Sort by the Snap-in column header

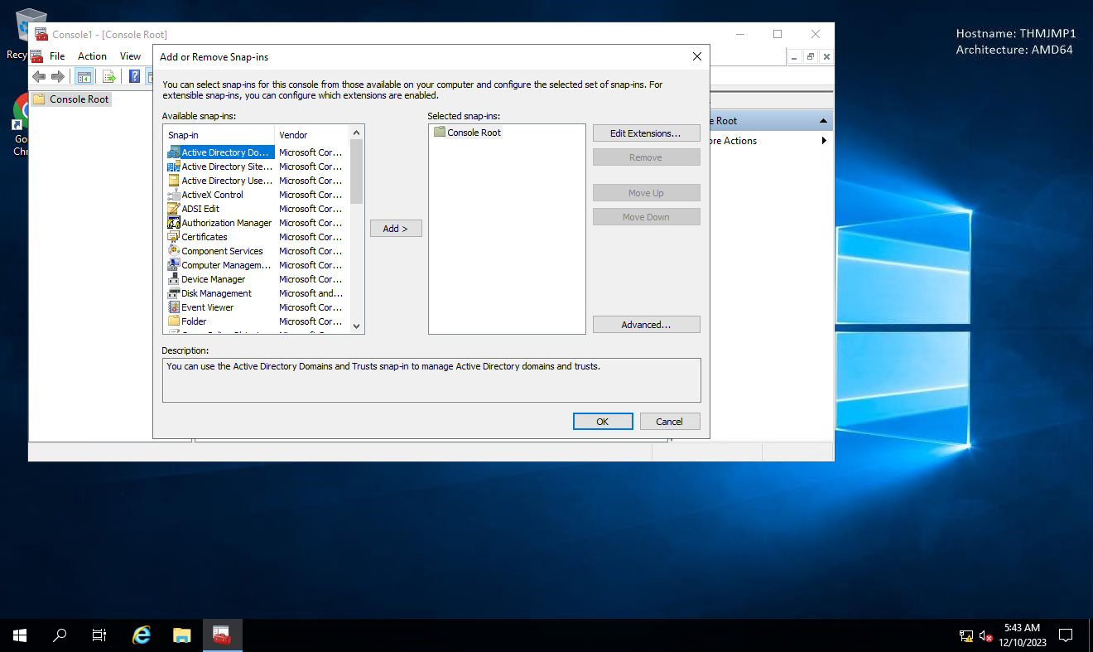(219, 135)
